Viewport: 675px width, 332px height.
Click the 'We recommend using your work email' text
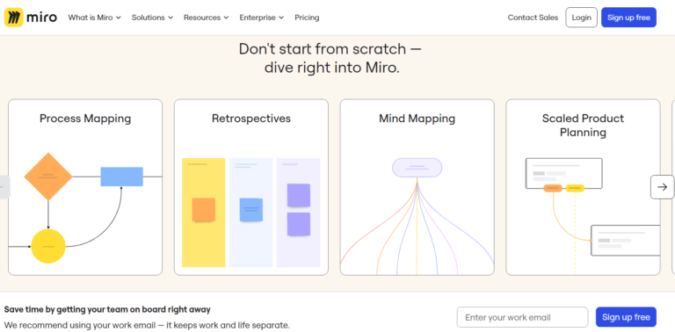point(147,325)
